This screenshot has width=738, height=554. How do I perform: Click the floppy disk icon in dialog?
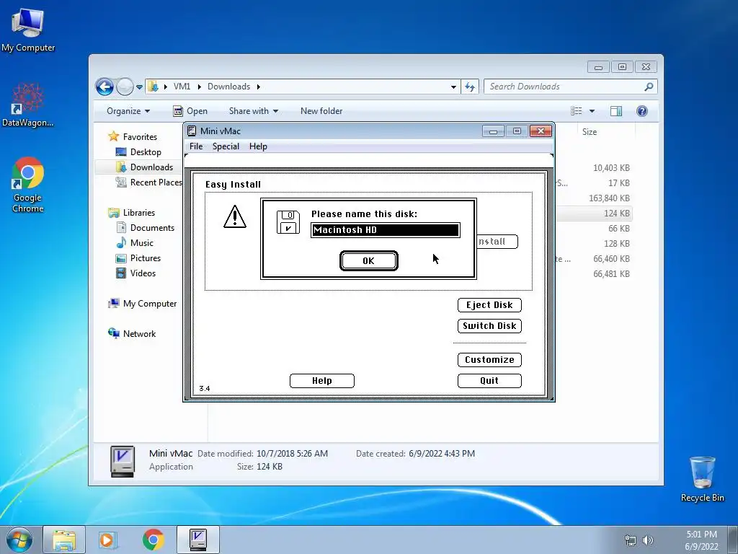pos(288,222)
